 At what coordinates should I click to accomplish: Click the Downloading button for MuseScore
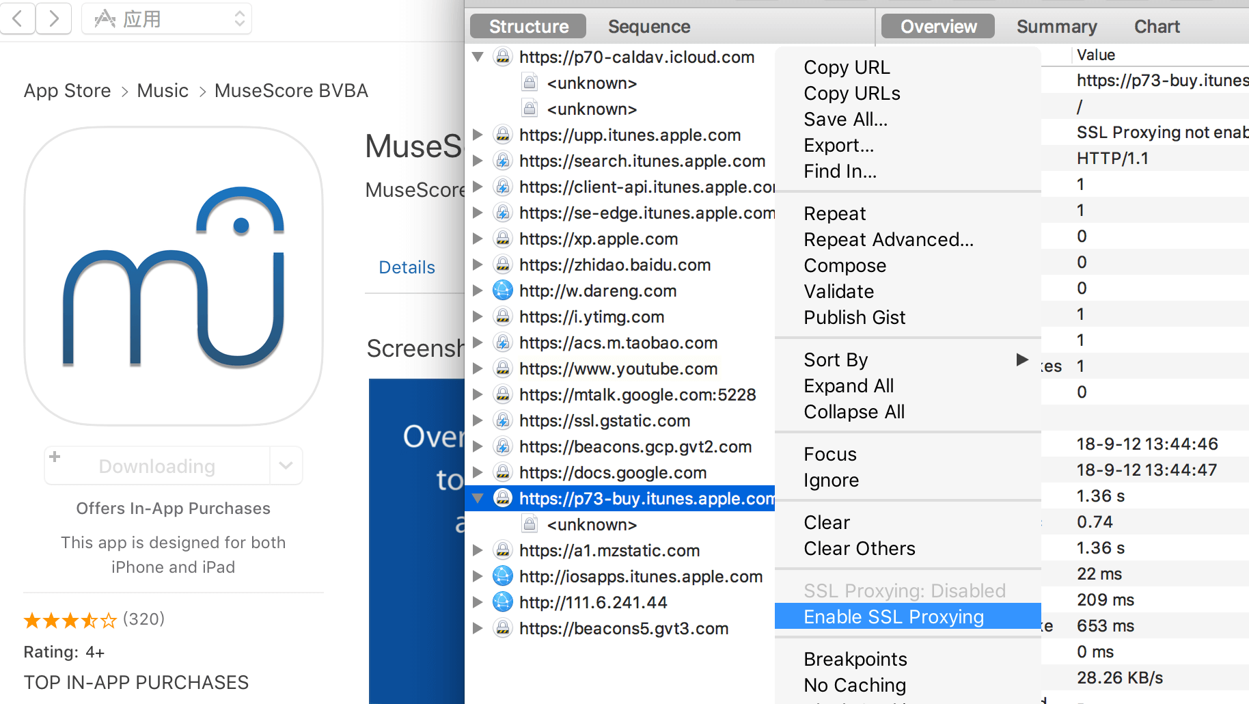157,465
